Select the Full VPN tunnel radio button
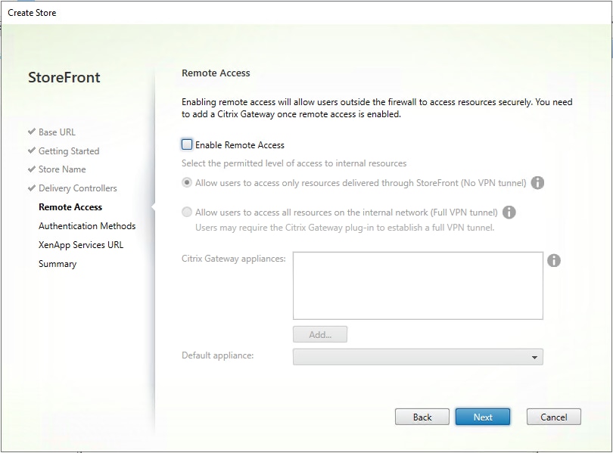613x453 pixels. click(x=187, y=212)
